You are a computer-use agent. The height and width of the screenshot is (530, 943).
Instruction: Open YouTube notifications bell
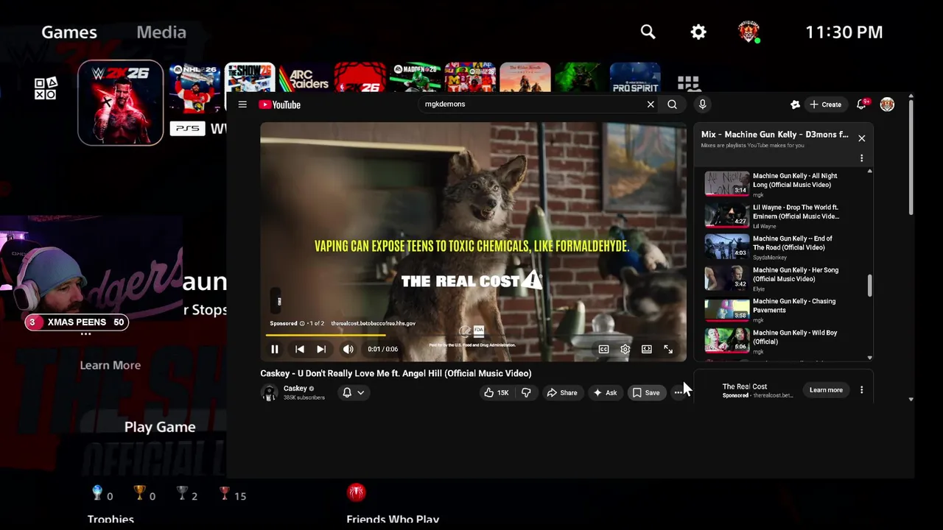pyautogui.click(x=861, y=105)
